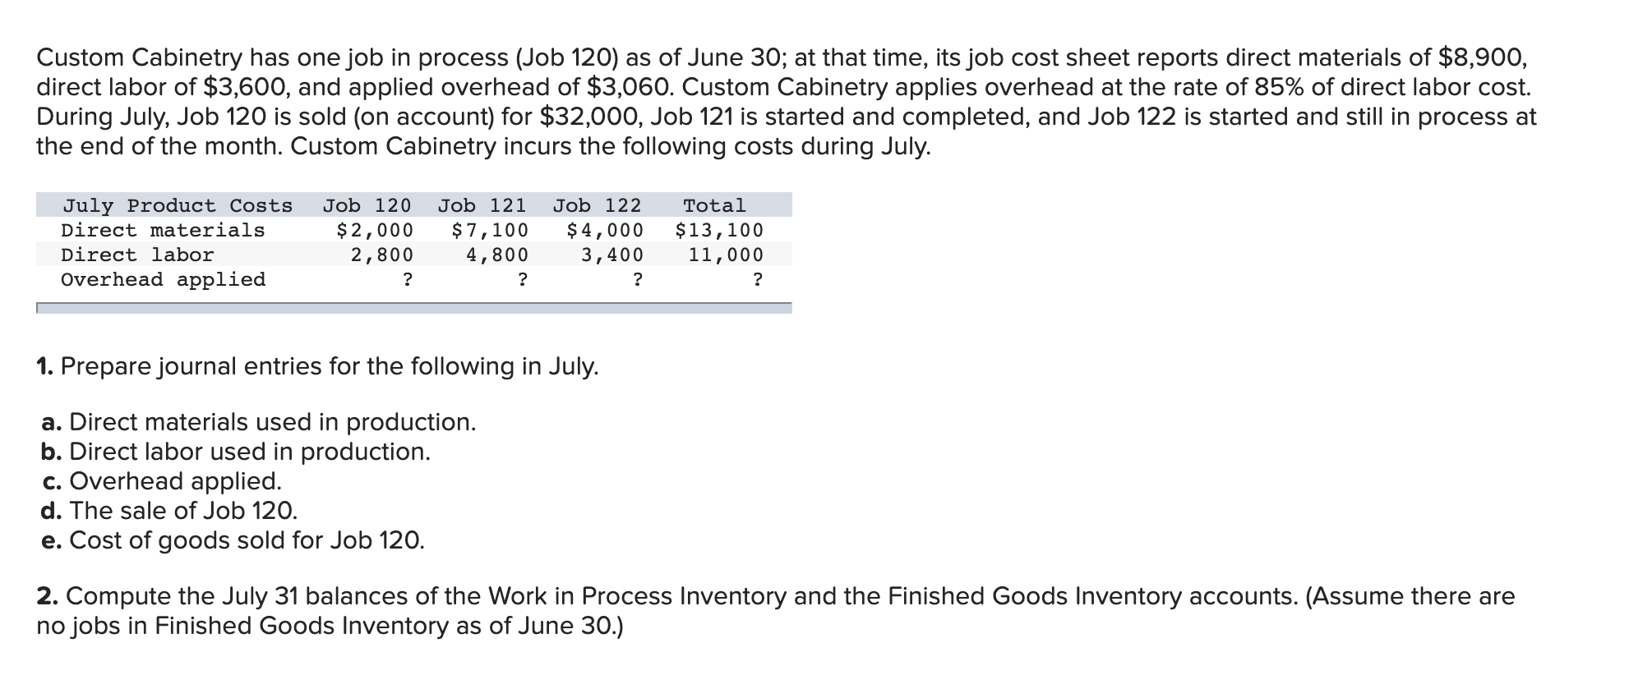
Task: Select the Direct materials row label
Action: click(x=163, y=230)
